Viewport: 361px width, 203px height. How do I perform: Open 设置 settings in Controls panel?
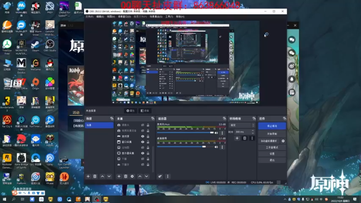(272, 154)
